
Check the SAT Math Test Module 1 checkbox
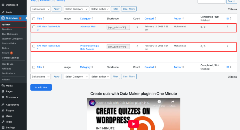pyautogui.click(x=34, y=46)
